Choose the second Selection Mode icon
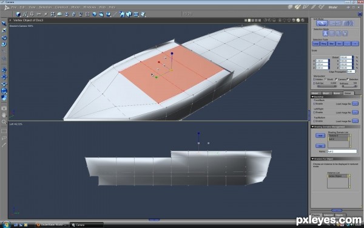The width and height of the screenshot is (364, 228). (332, 33)
